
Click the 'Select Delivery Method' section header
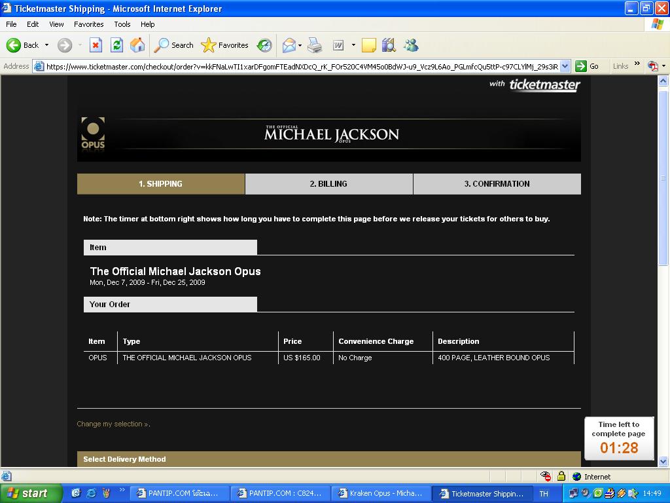(329, 459)
